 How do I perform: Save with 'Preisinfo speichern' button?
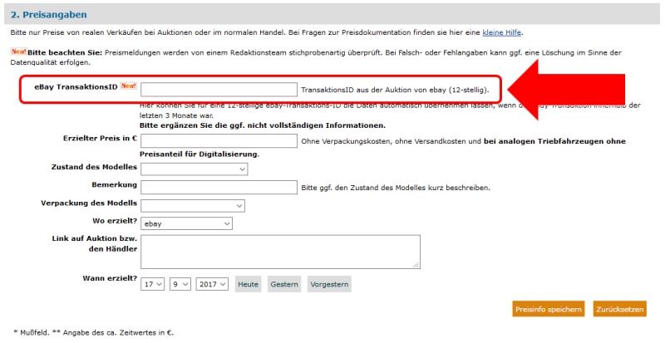(x=549, y=309)
